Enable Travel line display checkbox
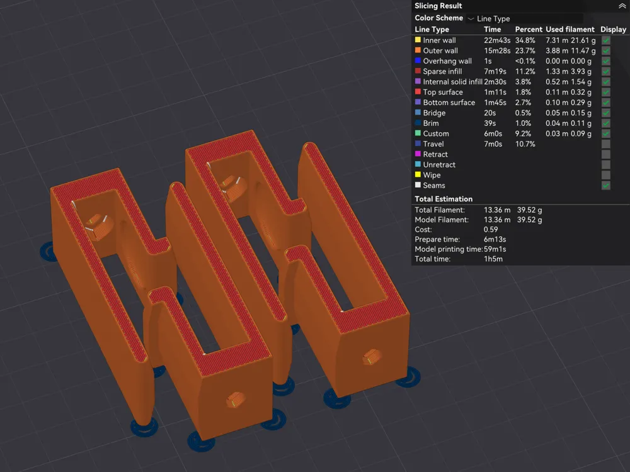This screenshot has height=472, width=630. click(x=606, y=144)
